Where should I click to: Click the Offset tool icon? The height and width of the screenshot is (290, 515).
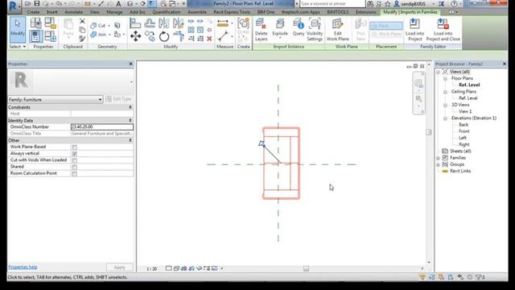[x=150, y=23]
